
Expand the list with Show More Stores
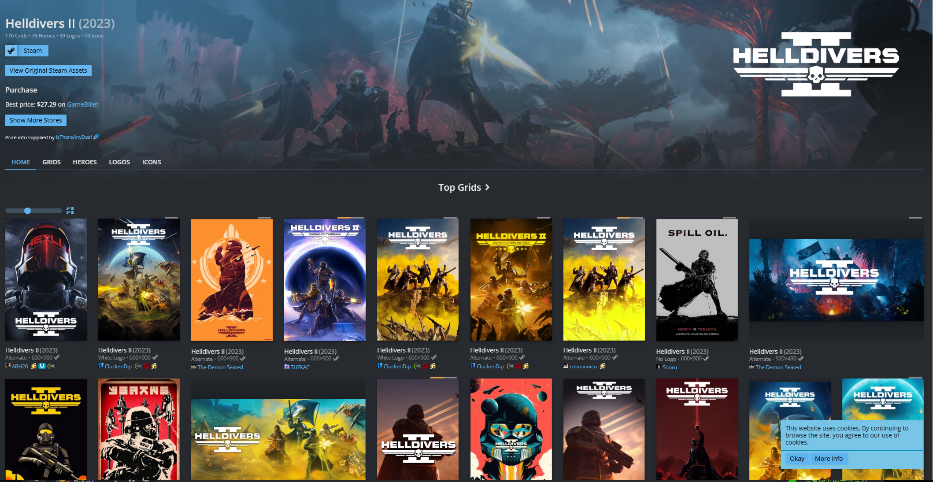coord(36,120)
